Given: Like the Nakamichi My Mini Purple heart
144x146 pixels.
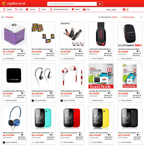Looking at the screenshot, I should (22, 51).
